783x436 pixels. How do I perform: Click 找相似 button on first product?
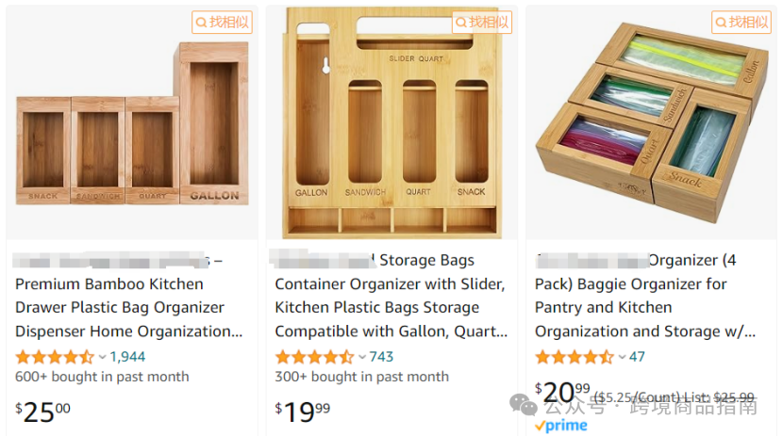click(223, 23)
